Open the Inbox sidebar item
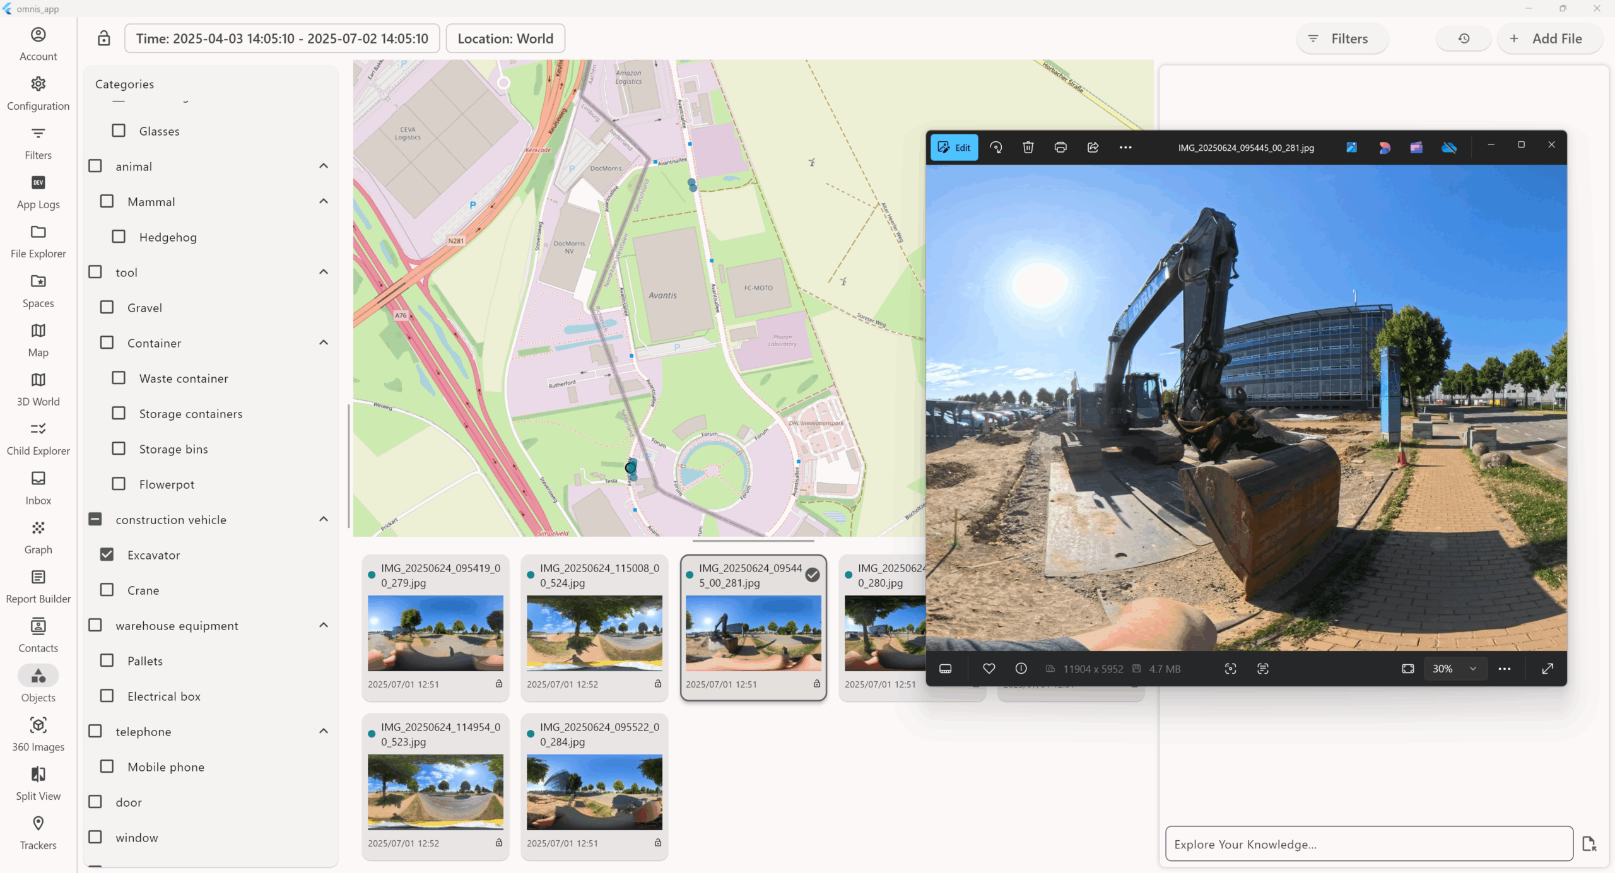This screenshot has width=1615, height=873. coord(38,488)
